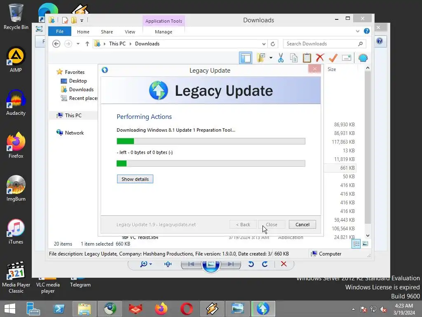The width and height of the screenshot is (422, 317).
Task: Click the muted volume tray icon
Action: (383, 309)
